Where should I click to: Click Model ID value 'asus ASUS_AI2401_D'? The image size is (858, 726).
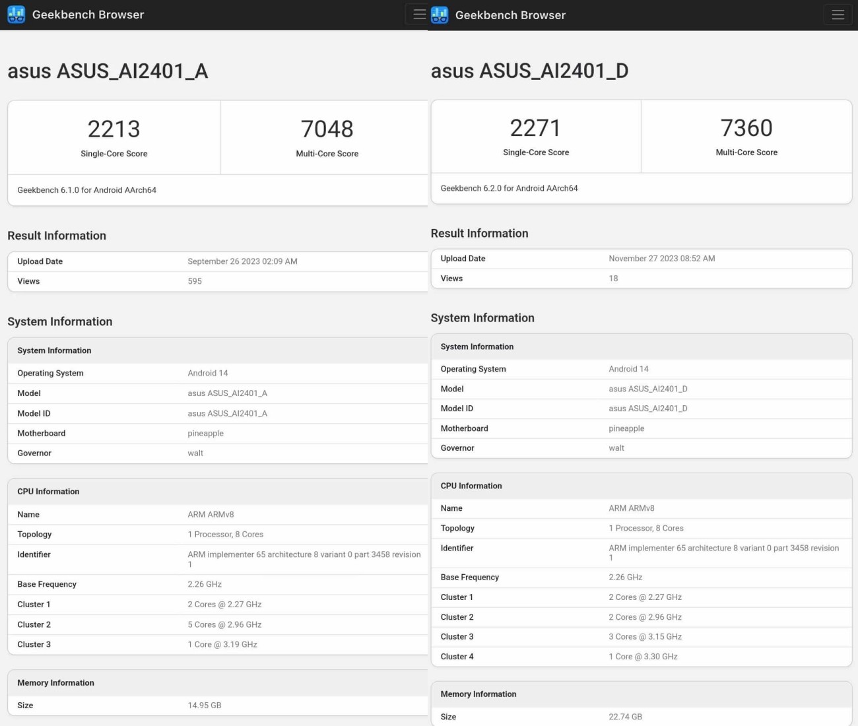[x=648, y=409]
